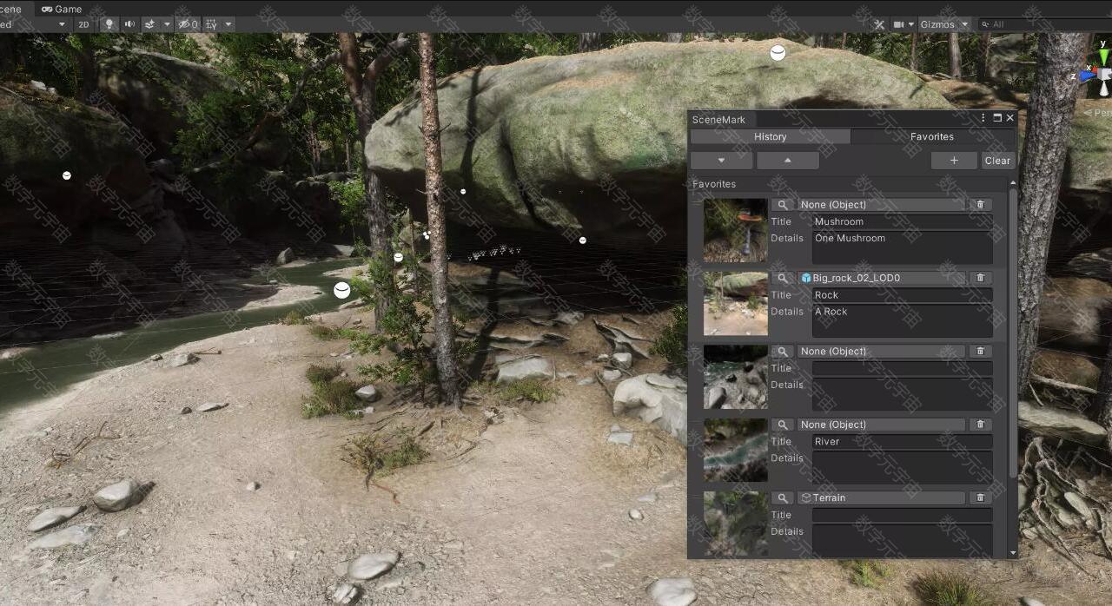Switch to the Game tab
Viewport: 1112px width, 606px height.
61,9
